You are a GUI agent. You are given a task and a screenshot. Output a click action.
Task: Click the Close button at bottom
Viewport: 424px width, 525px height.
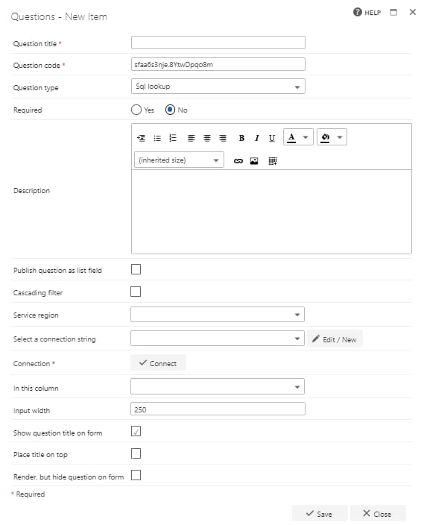pos(378,514)
